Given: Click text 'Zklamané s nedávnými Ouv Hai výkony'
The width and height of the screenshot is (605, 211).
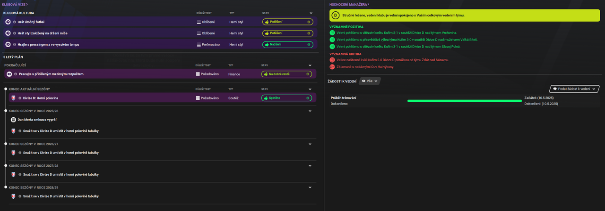Looking at the screenshot, I should point(365,67).
